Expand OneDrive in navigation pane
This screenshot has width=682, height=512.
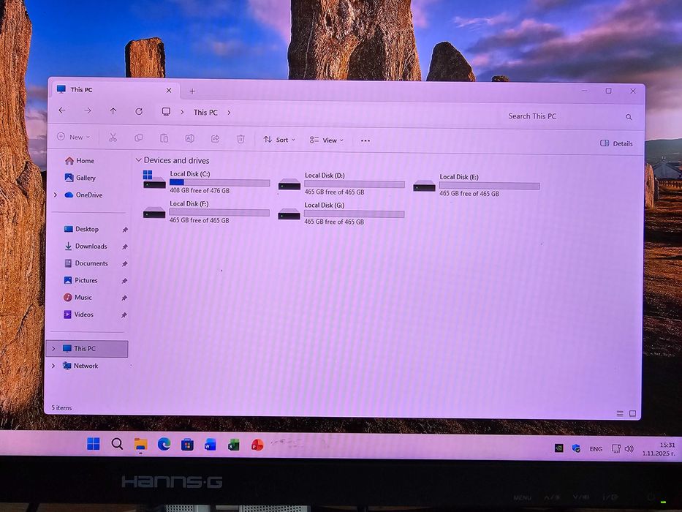pyautogui.click(x=56, y=195)
